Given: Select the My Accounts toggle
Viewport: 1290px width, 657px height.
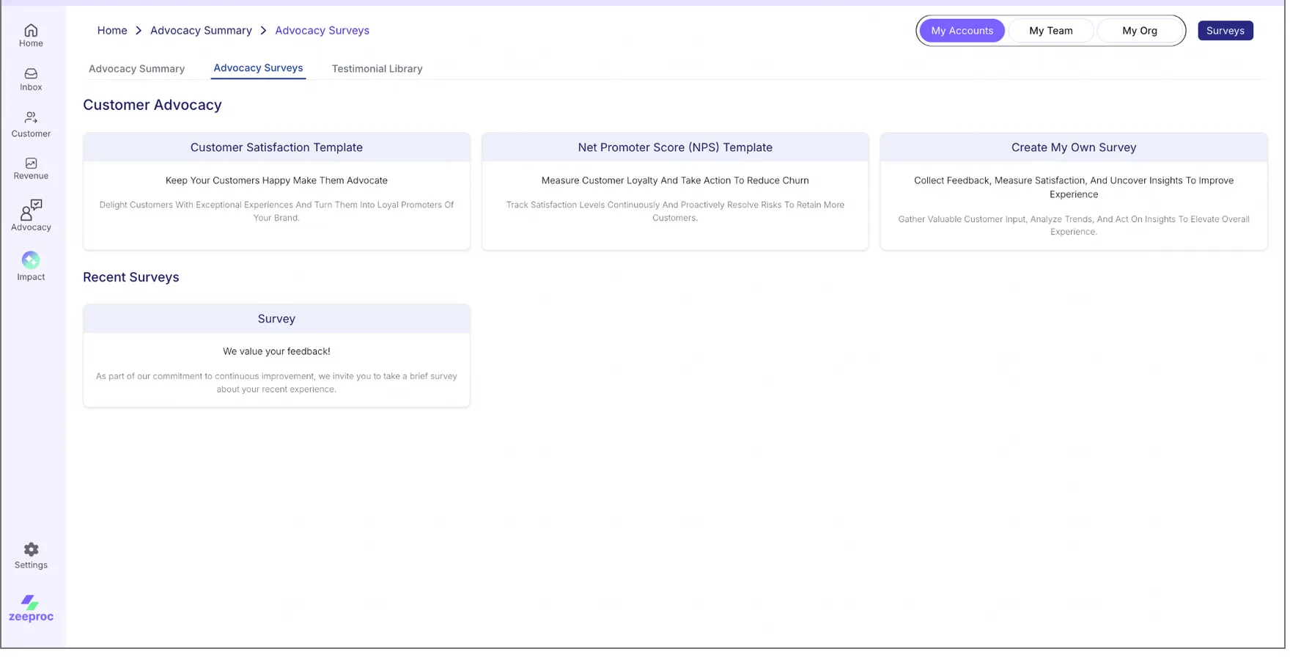Looking at the screenshot, I should pyautogui.click(x=962, y=30).
